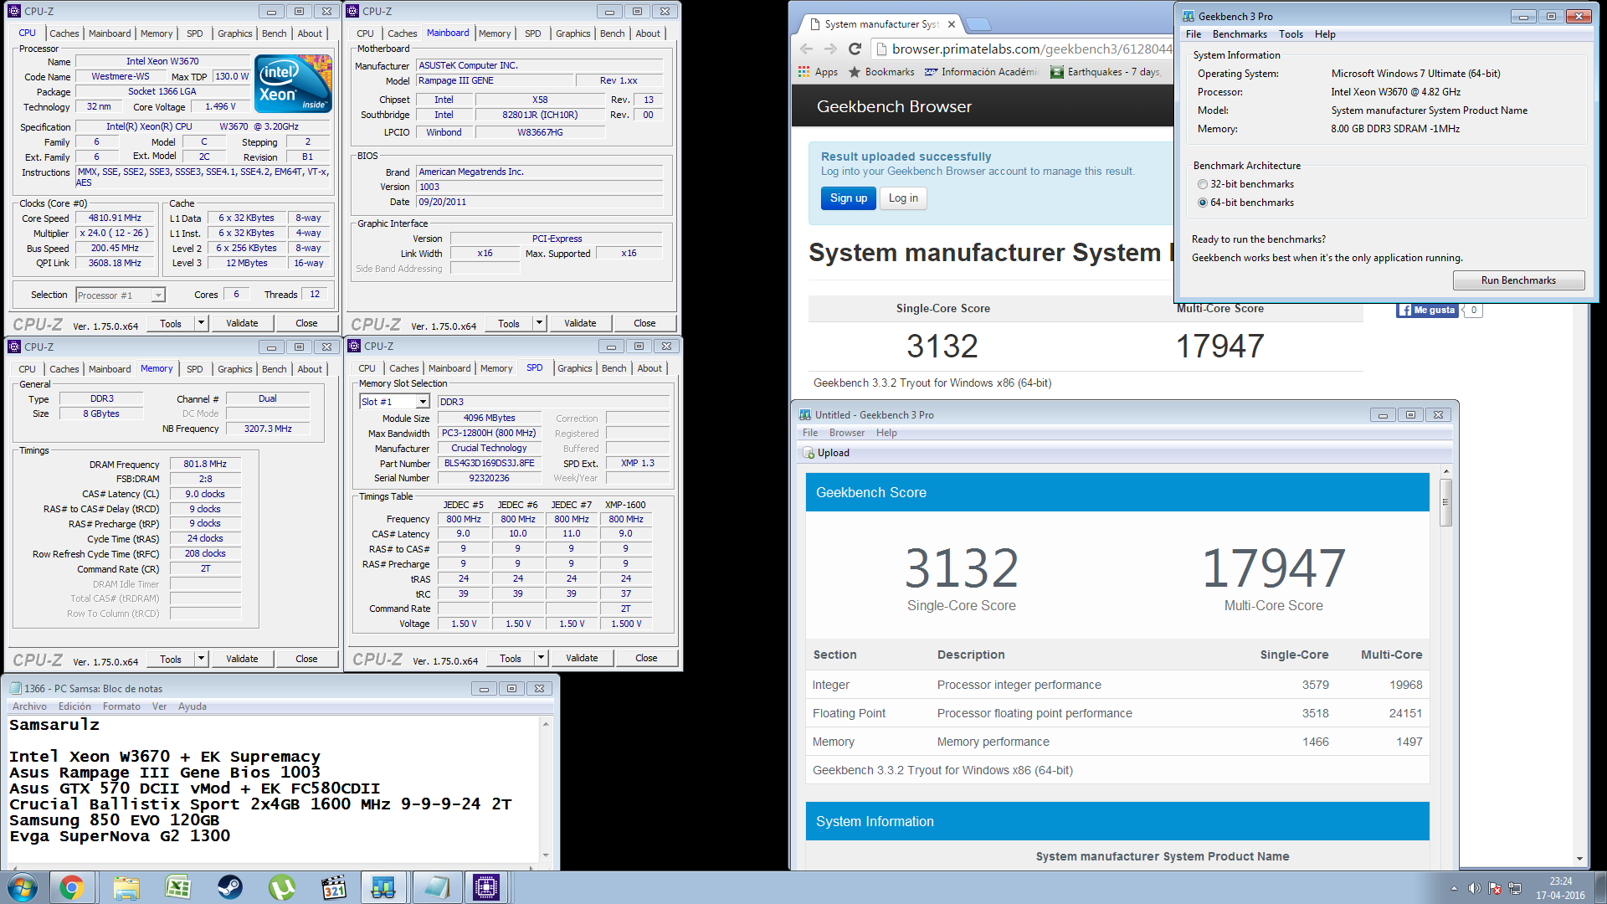The height and width of the screenshot is (904, 1607).
Task: Click the Sign up button
Action: [849, 198]
